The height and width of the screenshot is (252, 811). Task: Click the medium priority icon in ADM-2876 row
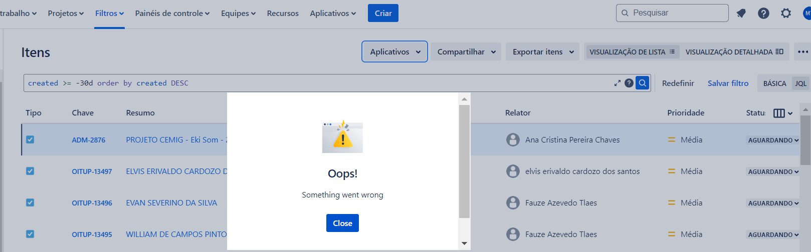click(672, 139)
